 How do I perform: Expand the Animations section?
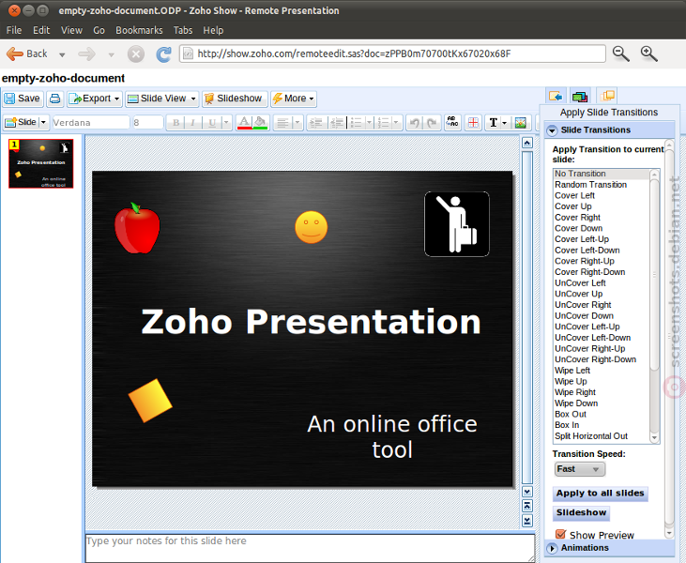point(552,548)
